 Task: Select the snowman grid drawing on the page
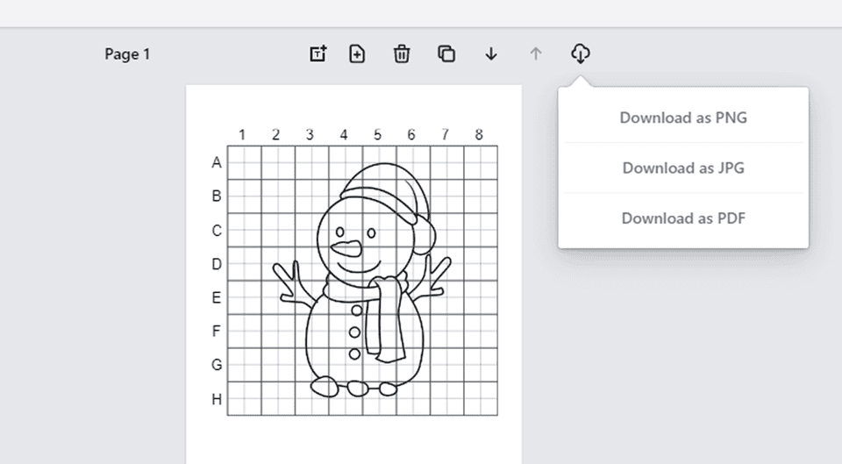(362, 281)
